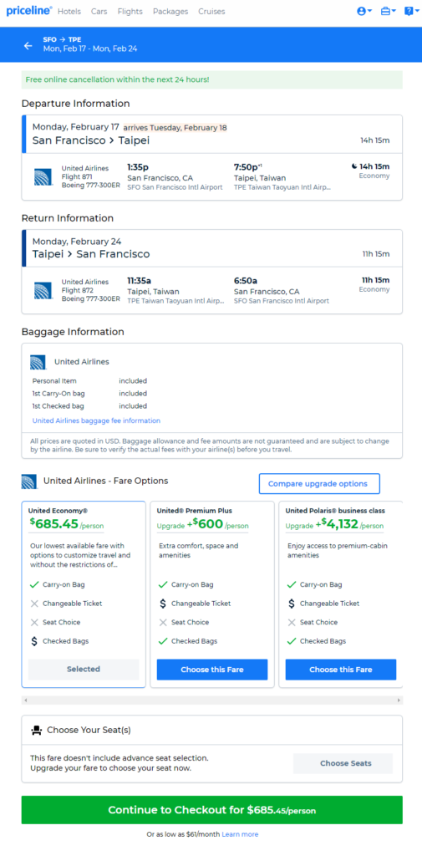Click the 7:50p arrival time

[248, 167]
